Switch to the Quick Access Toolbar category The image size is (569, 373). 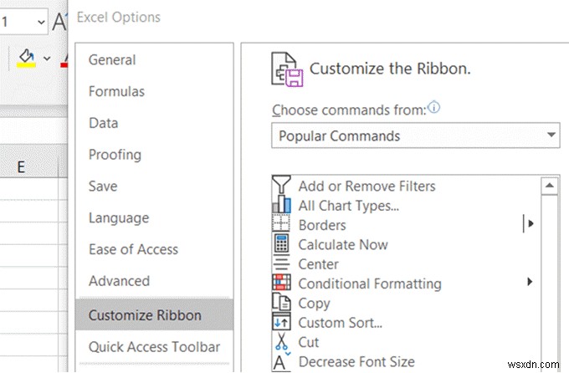(x=154, y=346)
